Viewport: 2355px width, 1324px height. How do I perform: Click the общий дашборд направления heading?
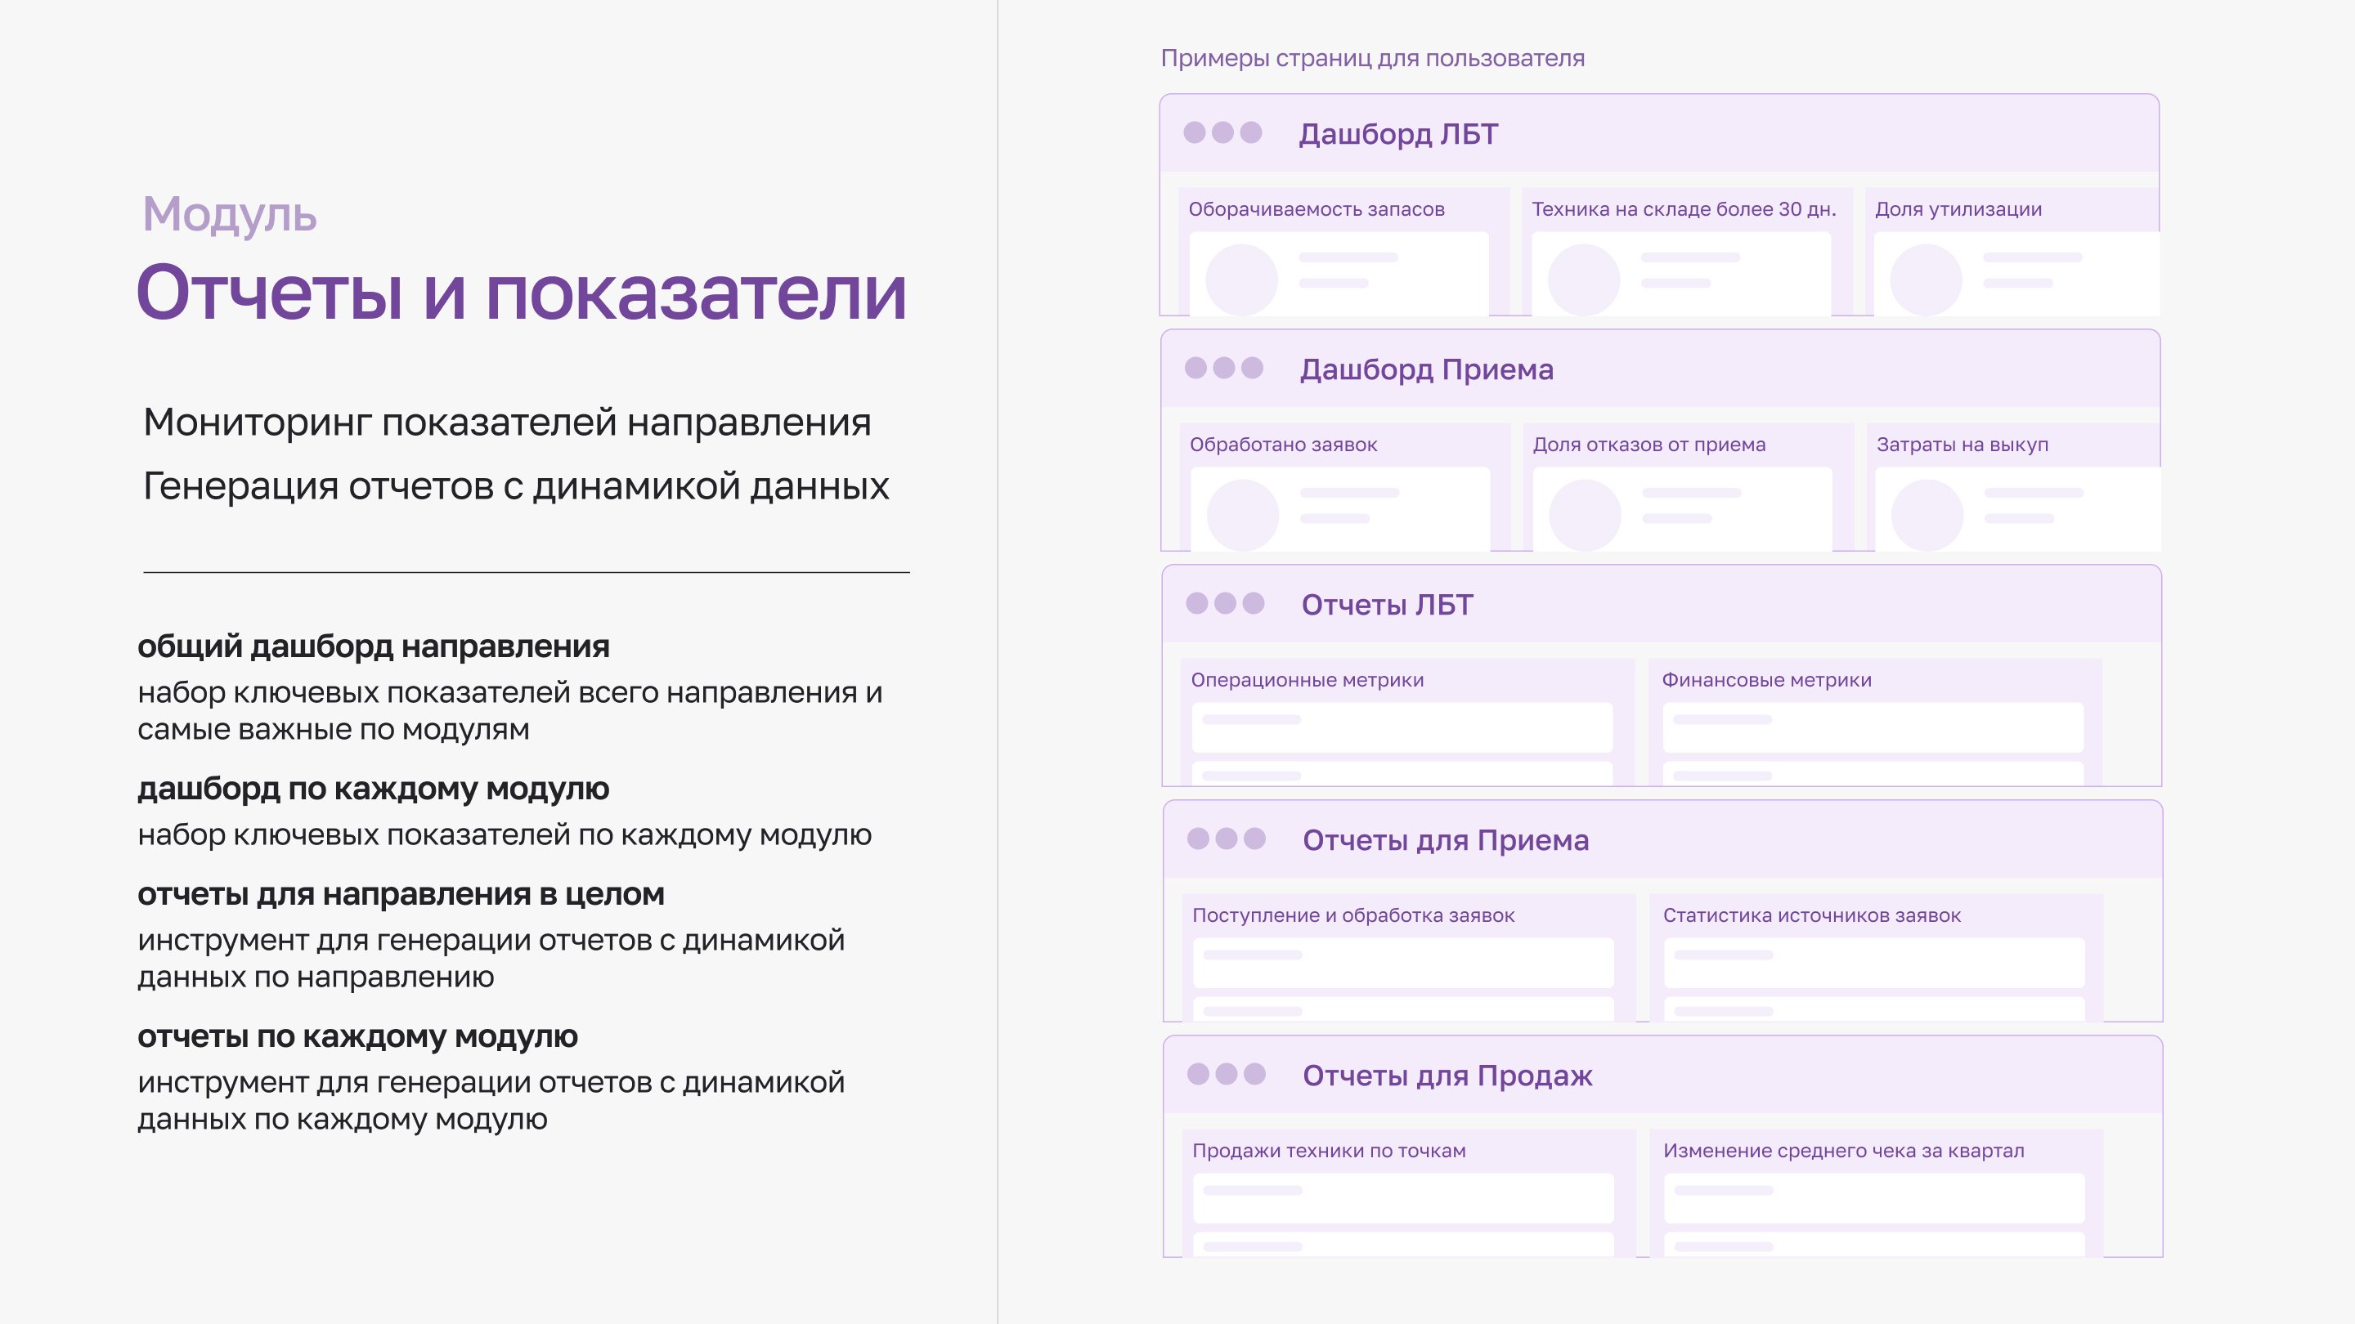(373, 646)
